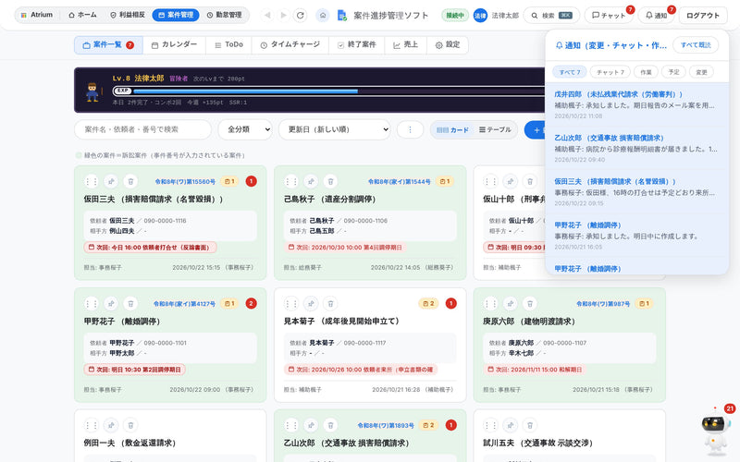Switch to カード view
740x462 pixels.
(452, 129)
